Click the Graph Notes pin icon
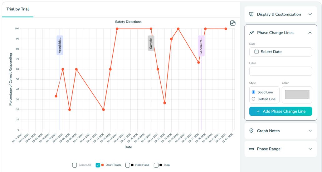 pos(251,131)
